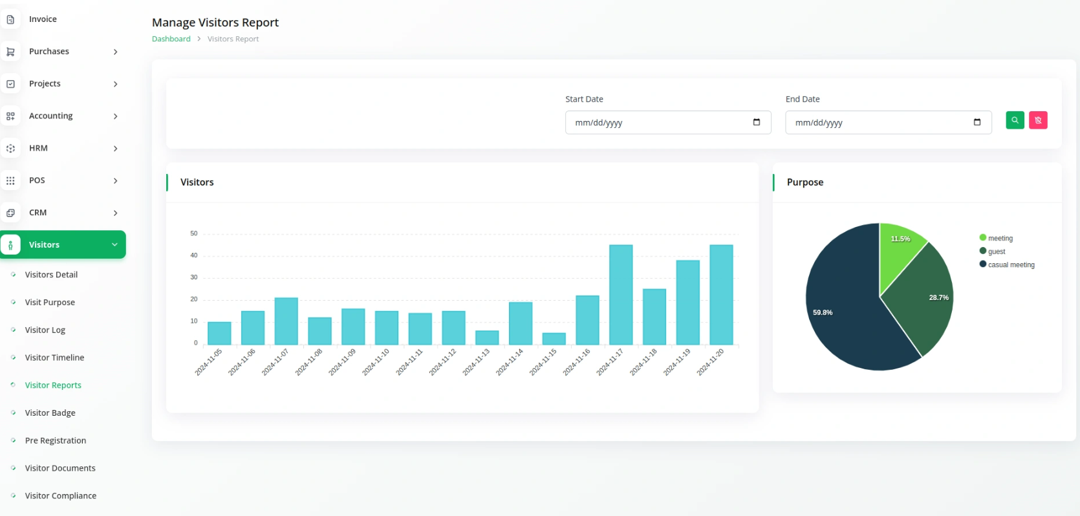The image size is (1080, 516).
Task: Click the HRM sidebar icon
Action: tap(10, 149)
